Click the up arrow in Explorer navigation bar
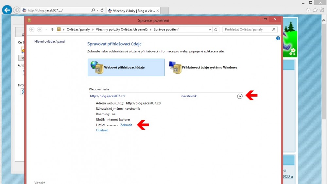Screen dimensions: 327x184 (52, 29)
